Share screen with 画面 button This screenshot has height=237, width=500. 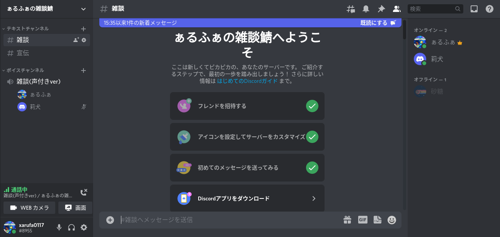tap(75, 208)
